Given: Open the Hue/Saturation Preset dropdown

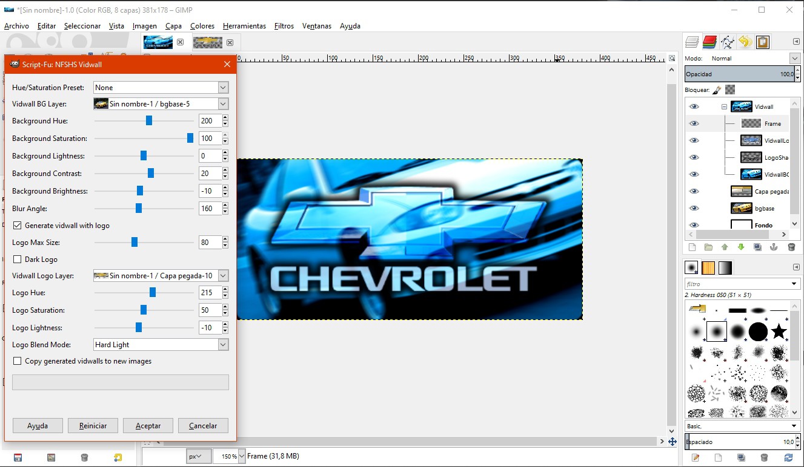Looking at the screenshot, I should (161, 88).
